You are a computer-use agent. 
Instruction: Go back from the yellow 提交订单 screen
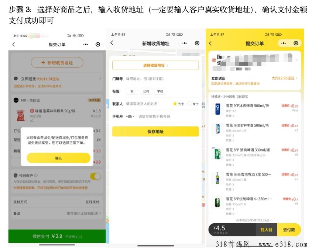[210, 43]
